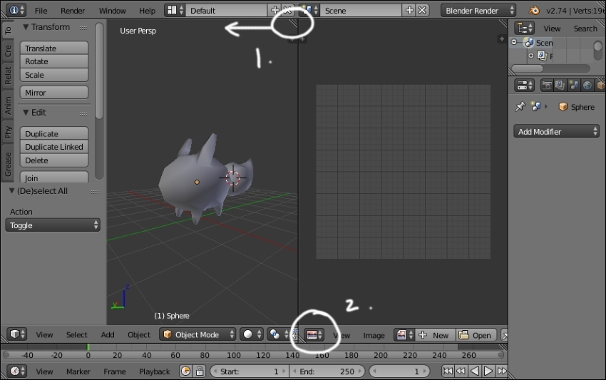Open the pivot point selector

coord(277,334)
